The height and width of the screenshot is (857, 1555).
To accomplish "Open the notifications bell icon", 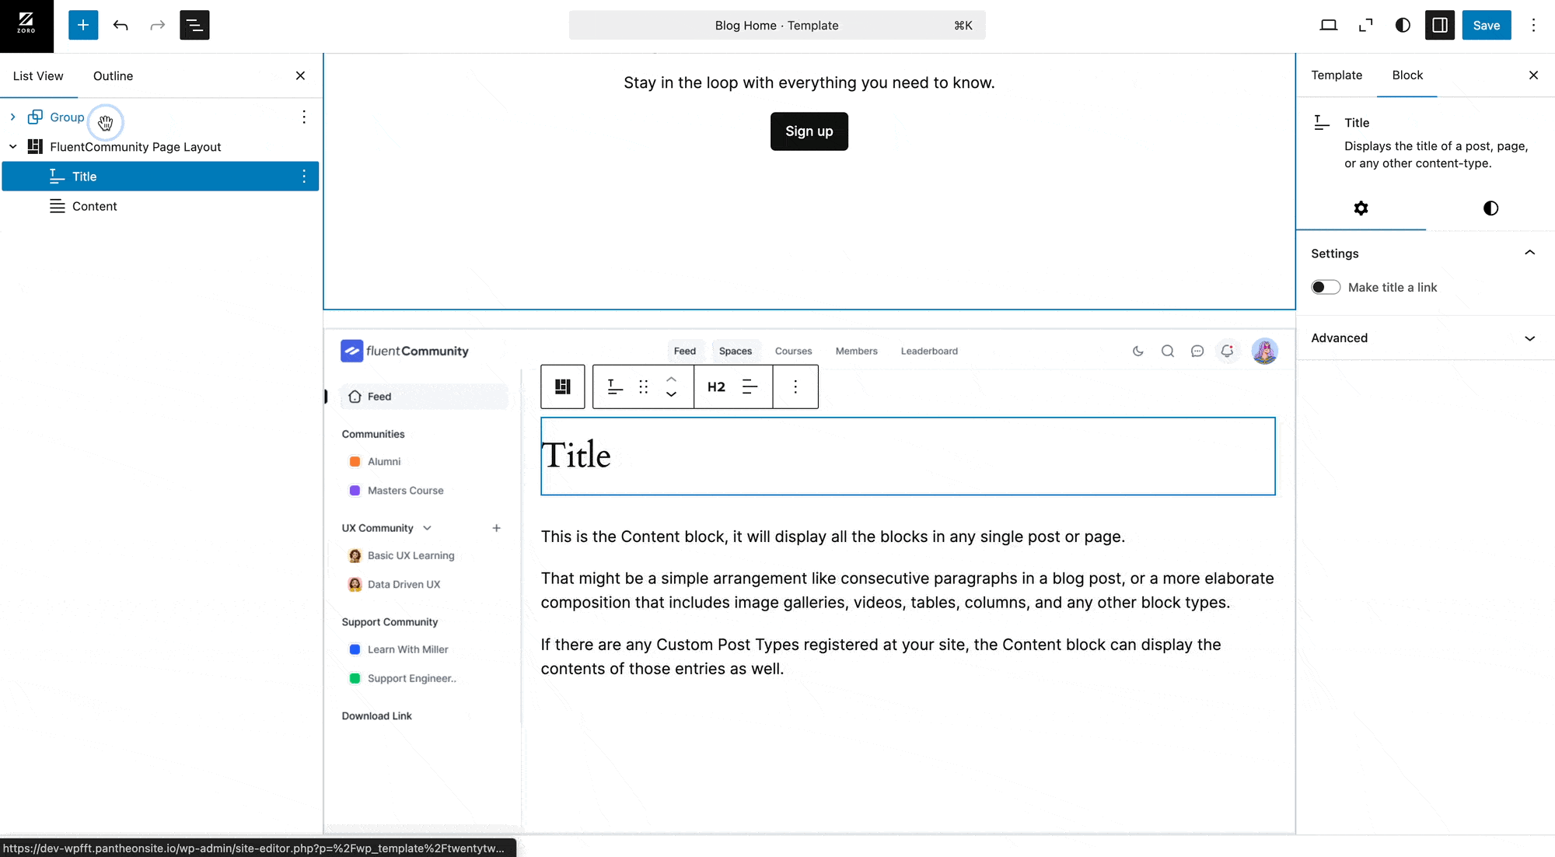I will pyautogui.click(x=1227, y=352).
